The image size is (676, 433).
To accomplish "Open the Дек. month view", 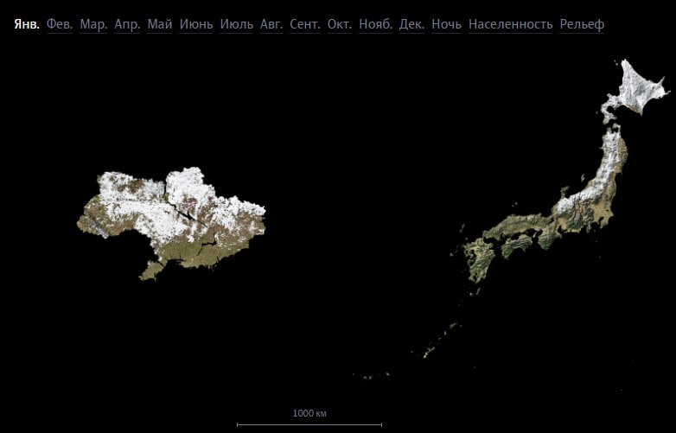I will (411, 24).
